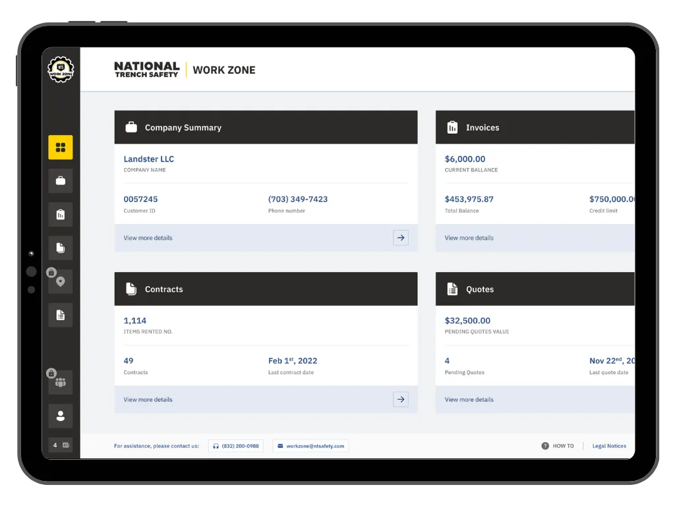675x506 pixels.
Task: Open View more details in Contracts card
Action: [148, 400]
